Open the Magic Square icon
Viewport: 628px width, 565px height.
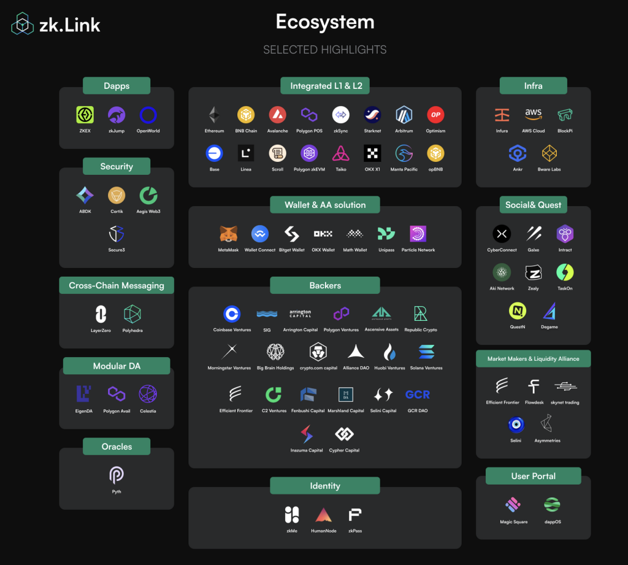click(x=513, y=505)
